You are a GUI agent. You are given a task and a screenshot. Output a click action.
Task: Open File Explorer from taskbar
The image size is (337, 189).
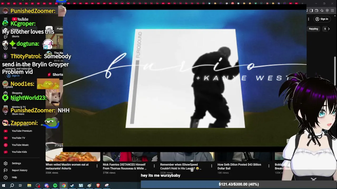click(29, 186)
